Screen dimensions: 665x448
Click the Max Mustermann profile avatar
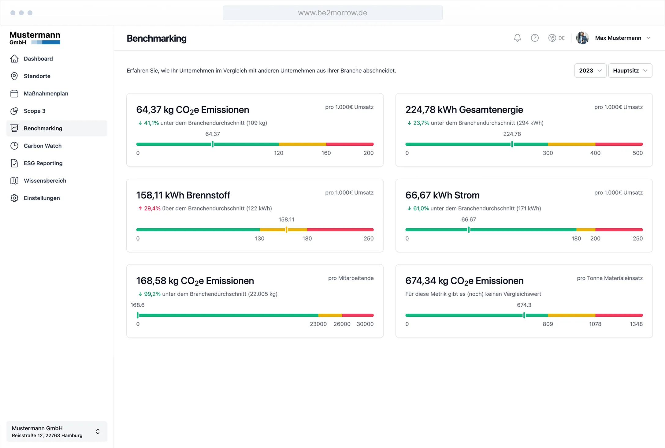(582, 38)
